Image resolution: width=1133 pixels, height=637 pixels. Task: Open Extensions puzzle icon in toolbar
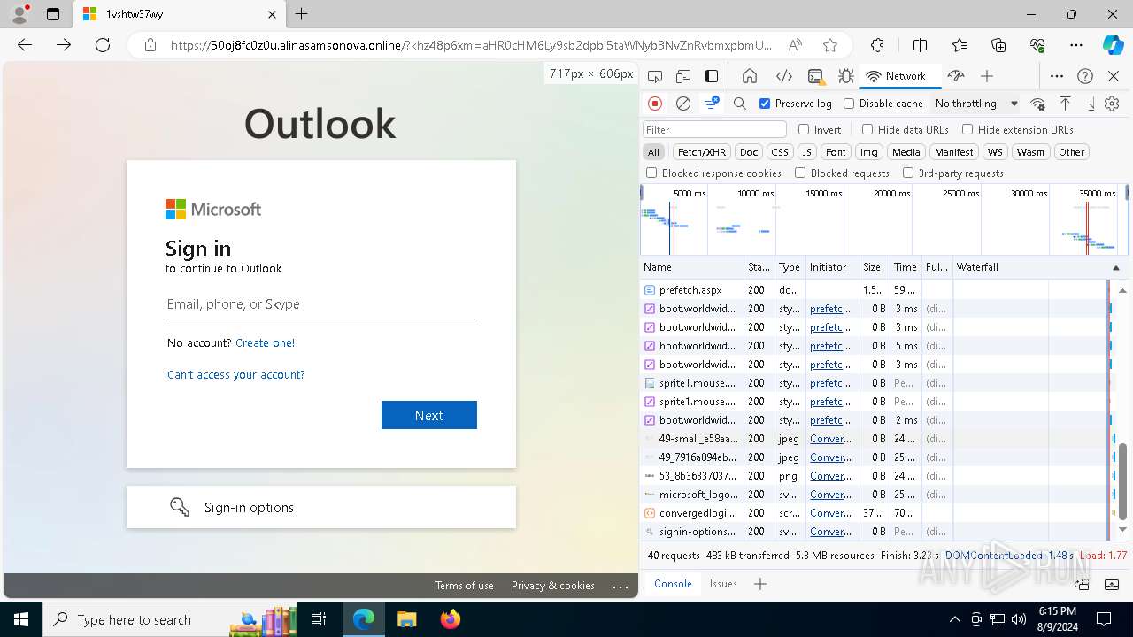[x=877, y=45]
